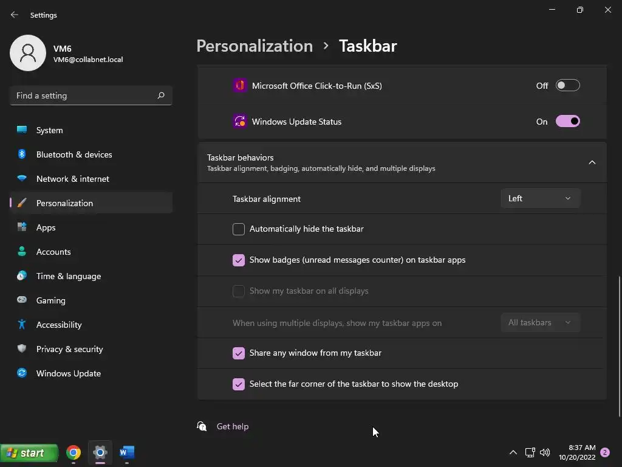Open the notification badge showing 2
622x467 pixels.
tap(605, 452)
